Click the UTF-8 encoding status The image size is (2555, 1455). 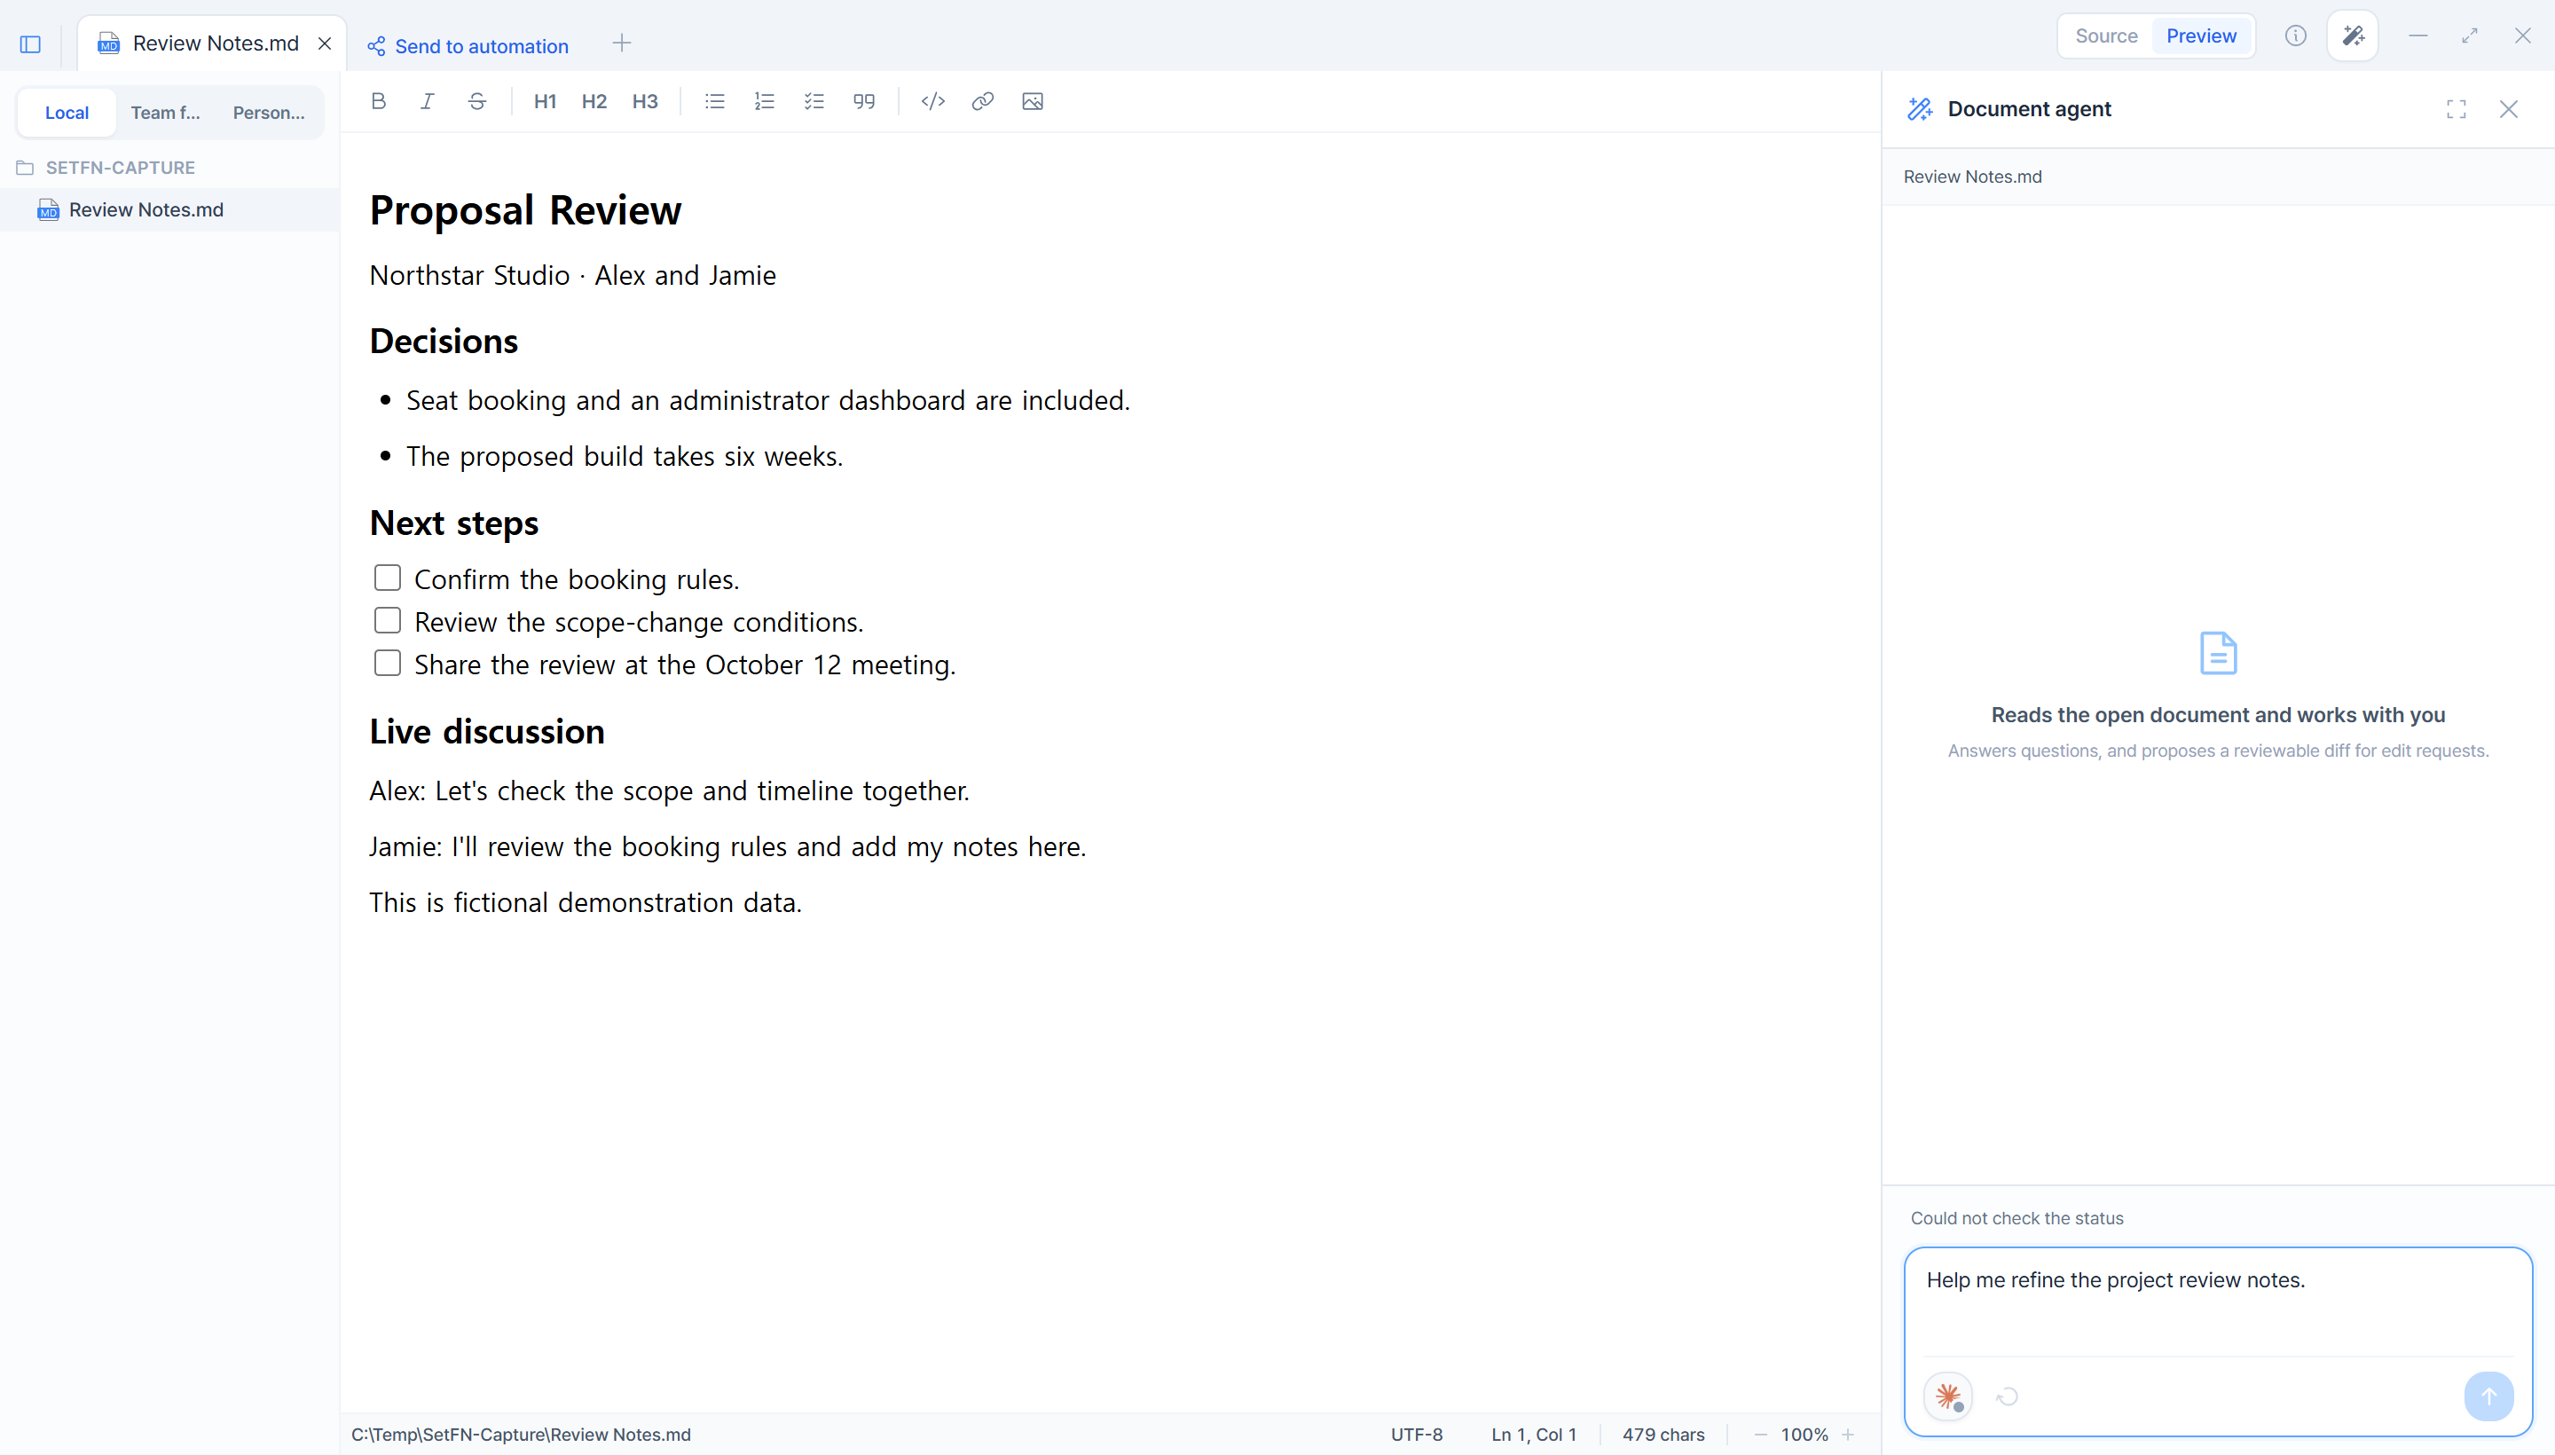coord(1416,1434)
